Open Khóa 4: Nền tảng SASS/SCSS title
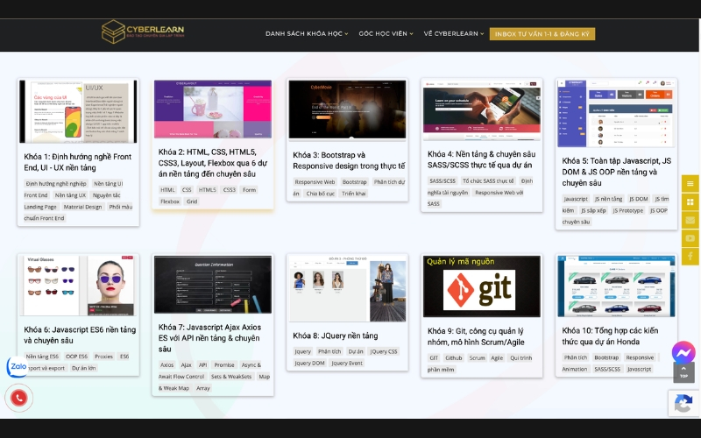Screen dimensions: 701x438 click(481, 159)
